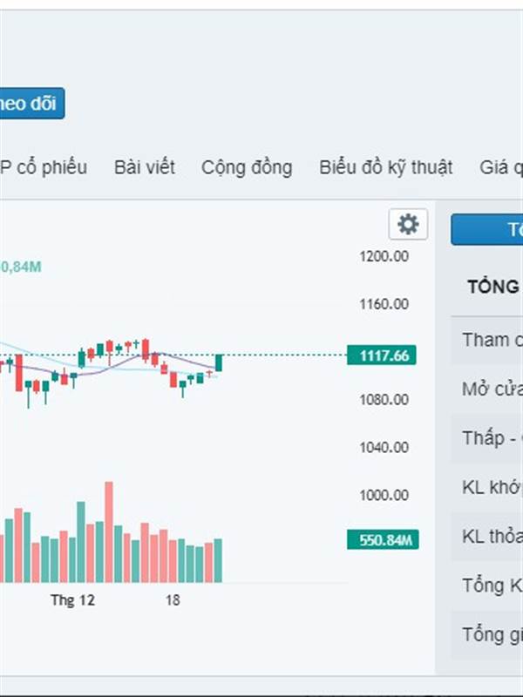Click the 18 date axis marker

tap(173, 600)
